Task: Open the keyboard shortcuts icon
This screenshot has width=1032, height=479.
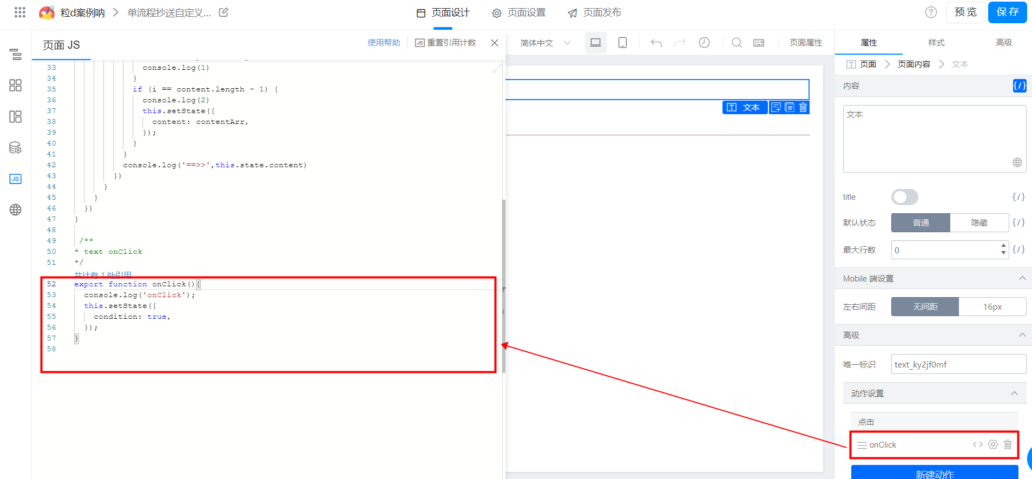Action: click(759, 43)
